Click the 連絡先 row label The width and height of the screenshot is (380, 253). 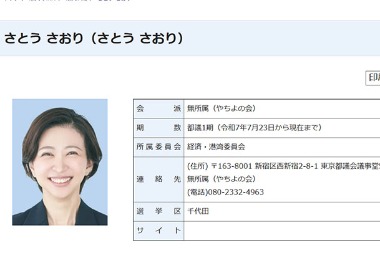pyautogui.click(x=158, y=179)
